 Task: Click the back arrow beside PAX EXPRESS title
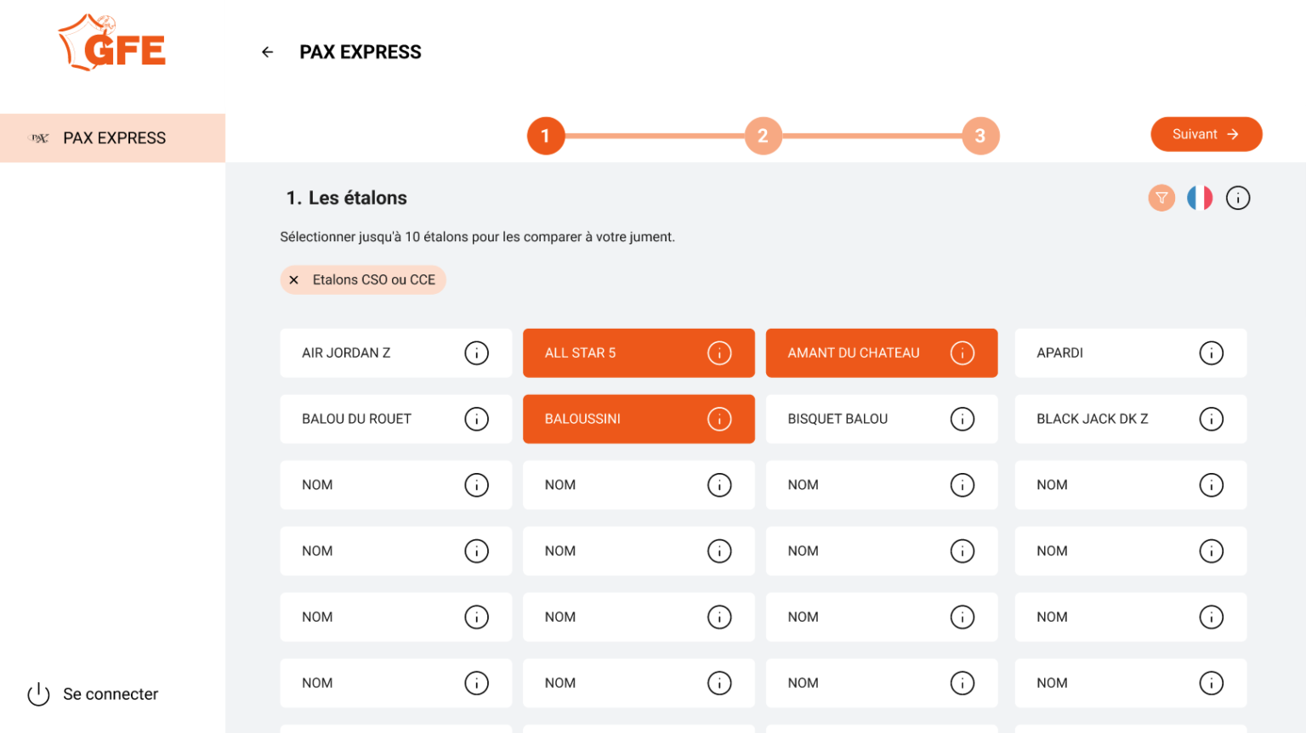tap(267, 52)
